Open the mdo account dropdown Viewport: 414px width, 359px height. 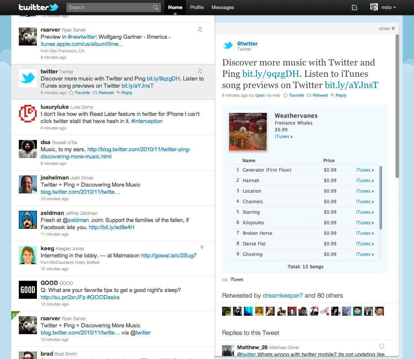[x=387, y=7]
